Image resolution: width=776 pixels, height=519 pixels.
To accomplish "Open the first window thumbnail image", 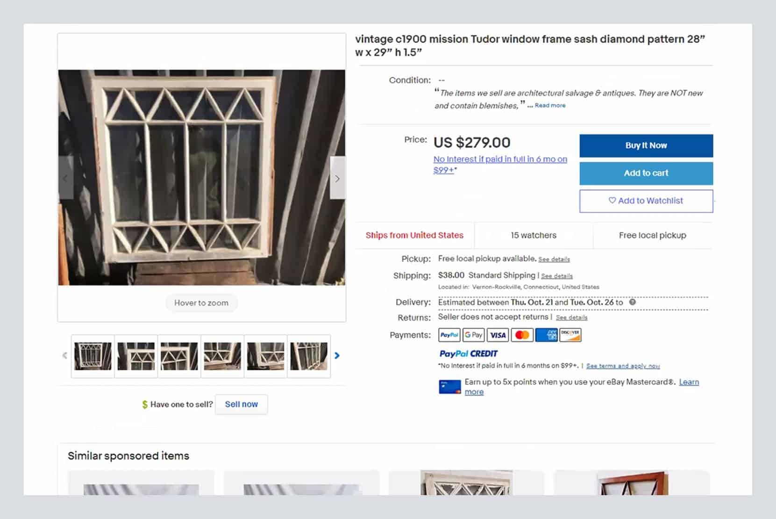I will pos(93,356).
